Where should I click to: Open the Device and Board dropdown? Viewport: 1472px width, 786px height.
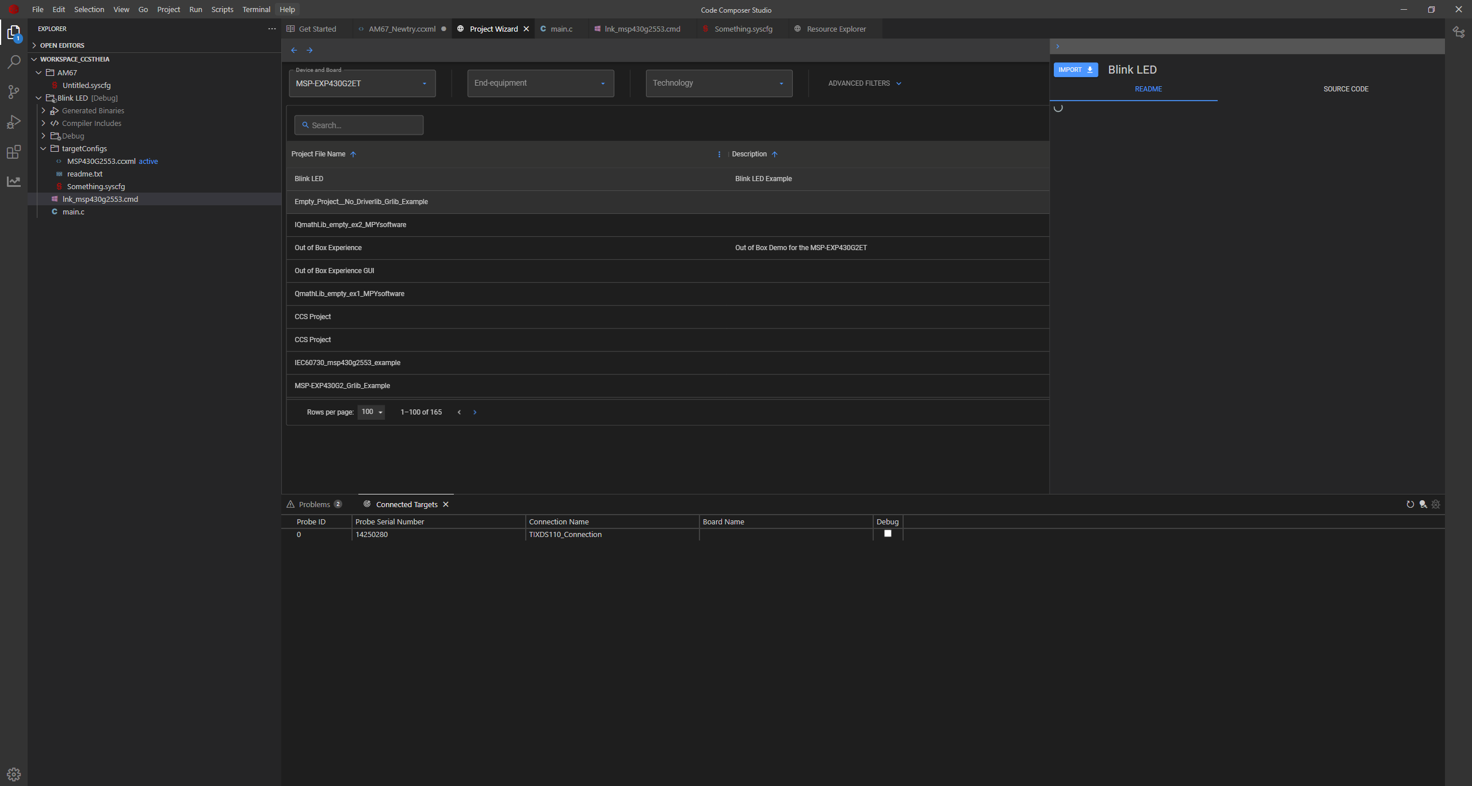pos(362,83)
